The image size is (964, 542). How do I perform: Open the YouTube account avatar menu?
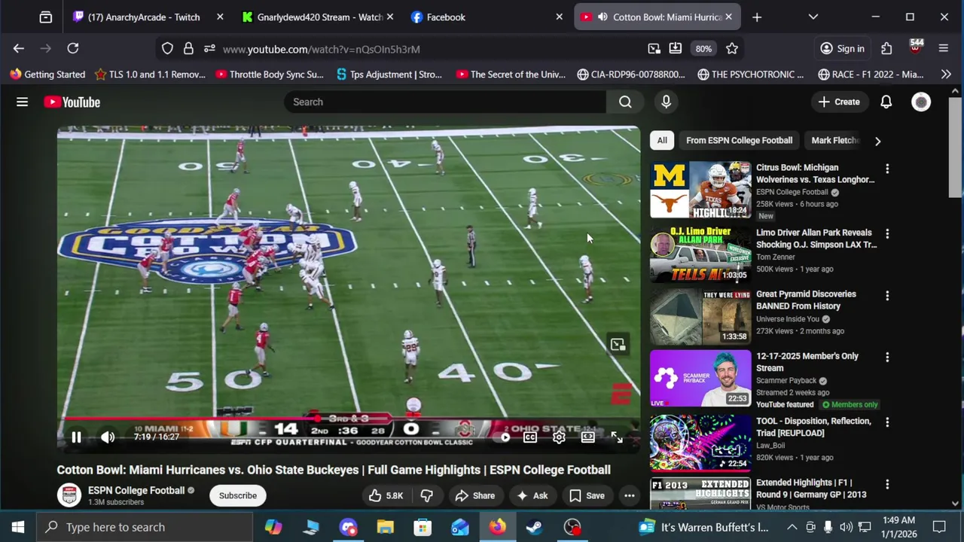click(x=921, y=102)
